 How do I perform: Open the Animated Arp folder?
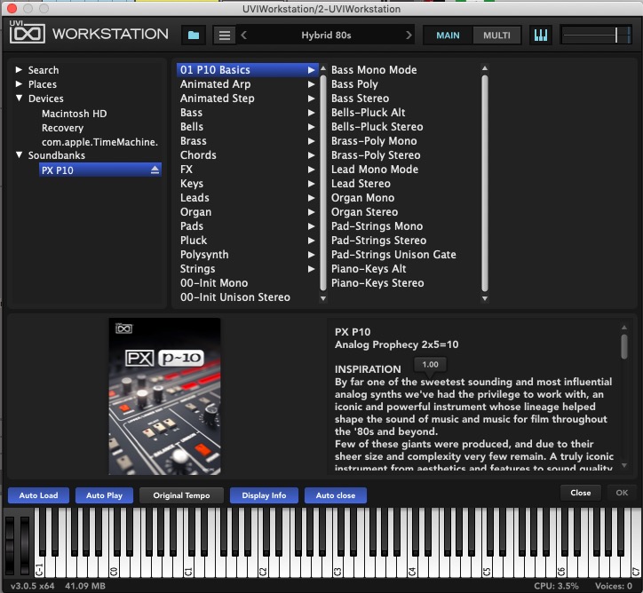pyautogui.click(x=248, y=84)
